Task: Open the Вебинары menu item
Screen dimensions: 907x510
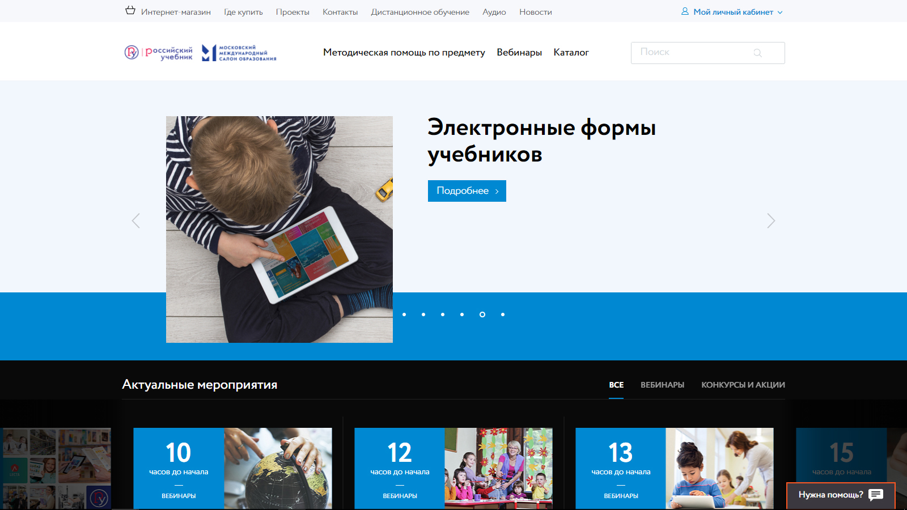Action: click(519, 53)
